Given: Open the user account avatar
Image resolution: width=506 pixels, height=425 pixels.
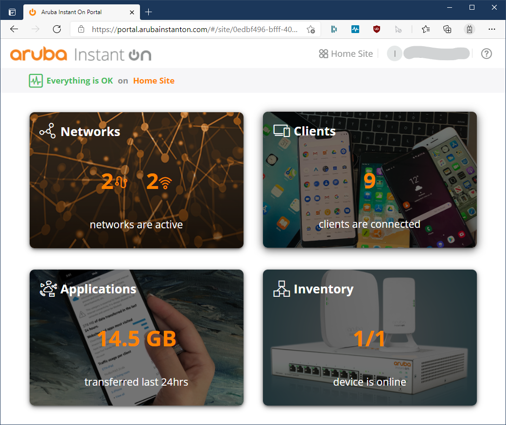Looking at the screenshot, I should point(394,53).
